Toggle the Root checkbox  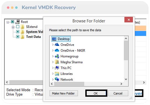coord(12,22)
